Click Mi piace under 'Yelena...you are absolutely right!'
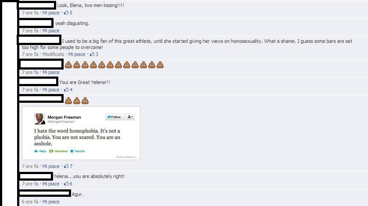Viewport: 368px width, 206px height. coord(51,184)
